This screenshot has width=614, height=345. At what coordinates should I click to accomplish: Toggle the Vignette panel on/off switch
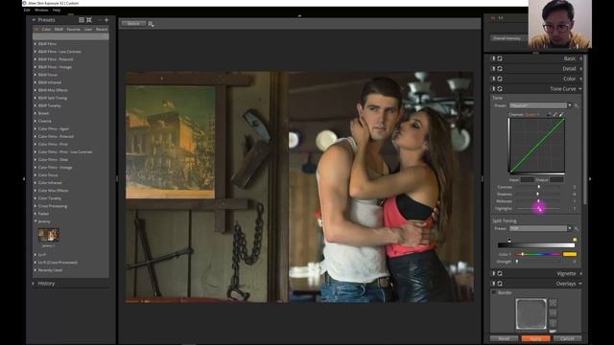coord(493,273)
